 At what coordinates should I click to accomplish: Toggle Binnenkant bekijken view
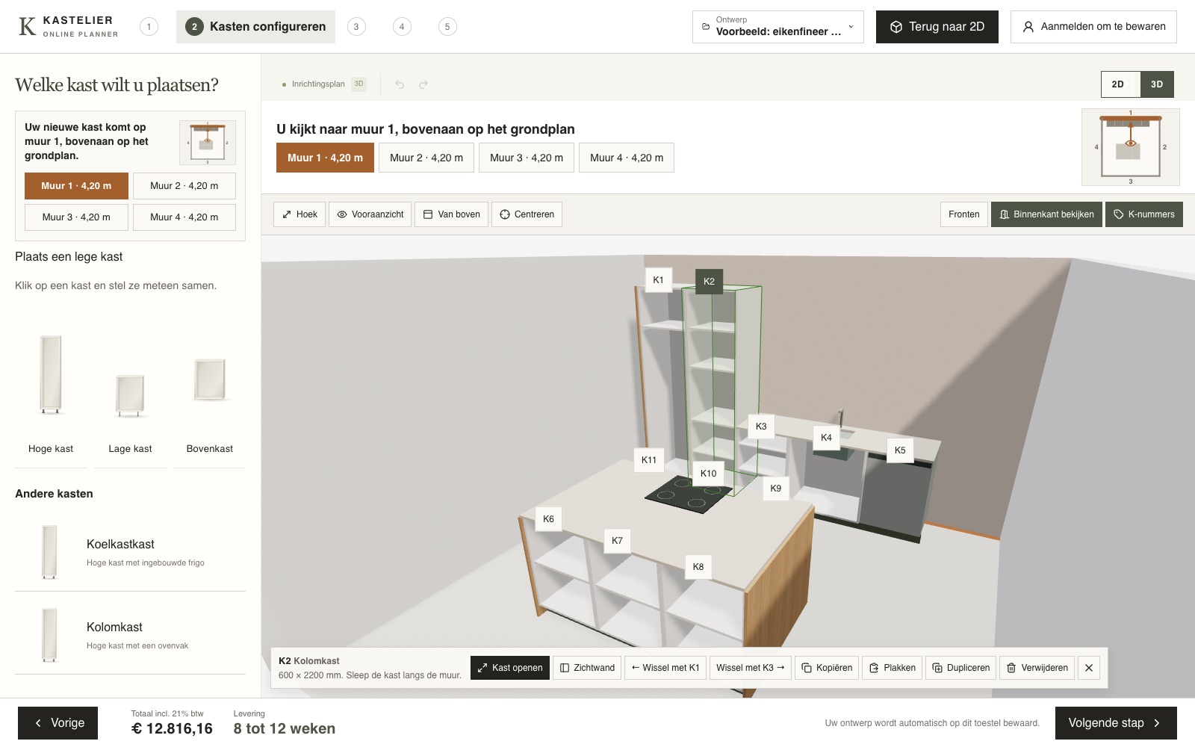point(1046,214)
